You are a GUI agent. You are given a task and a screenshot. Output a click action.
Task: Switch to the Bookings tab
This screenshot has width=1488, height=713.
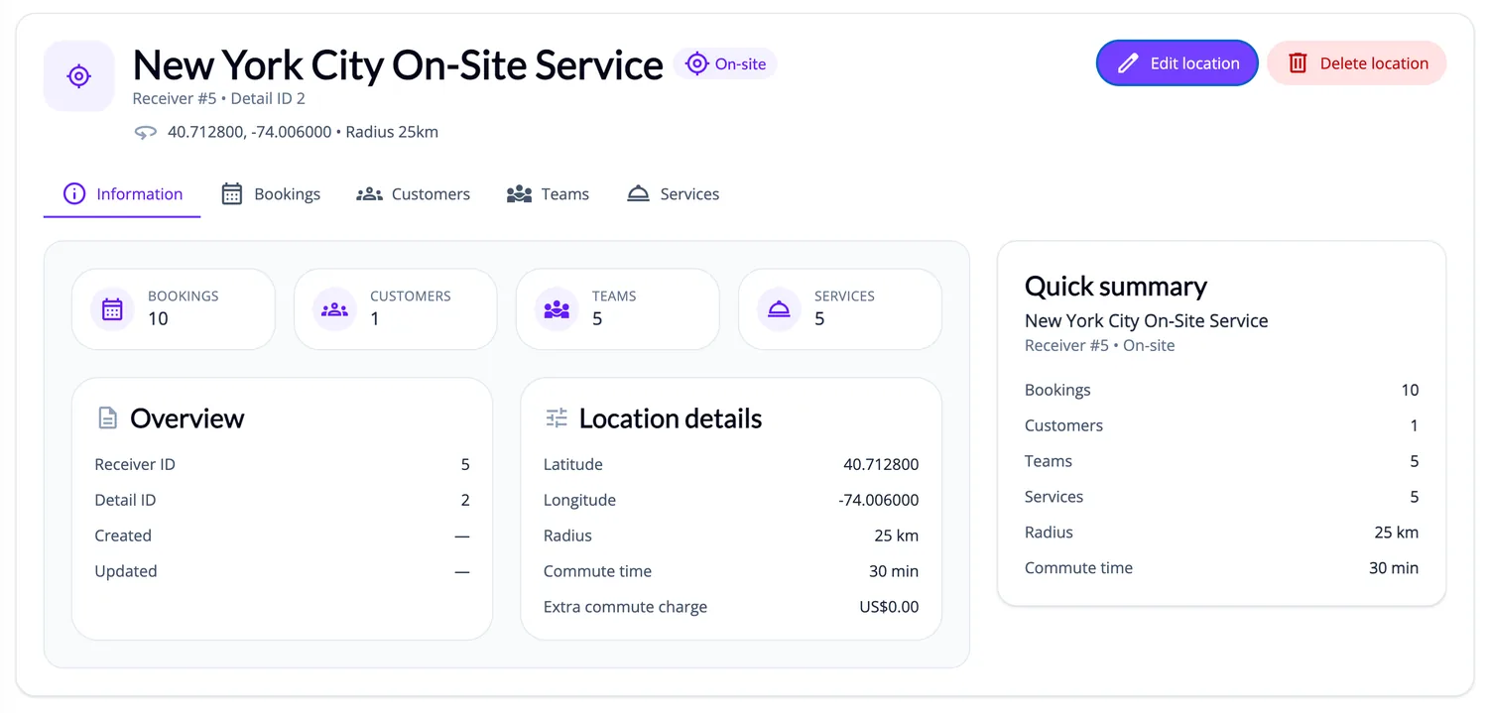point(271,194)
